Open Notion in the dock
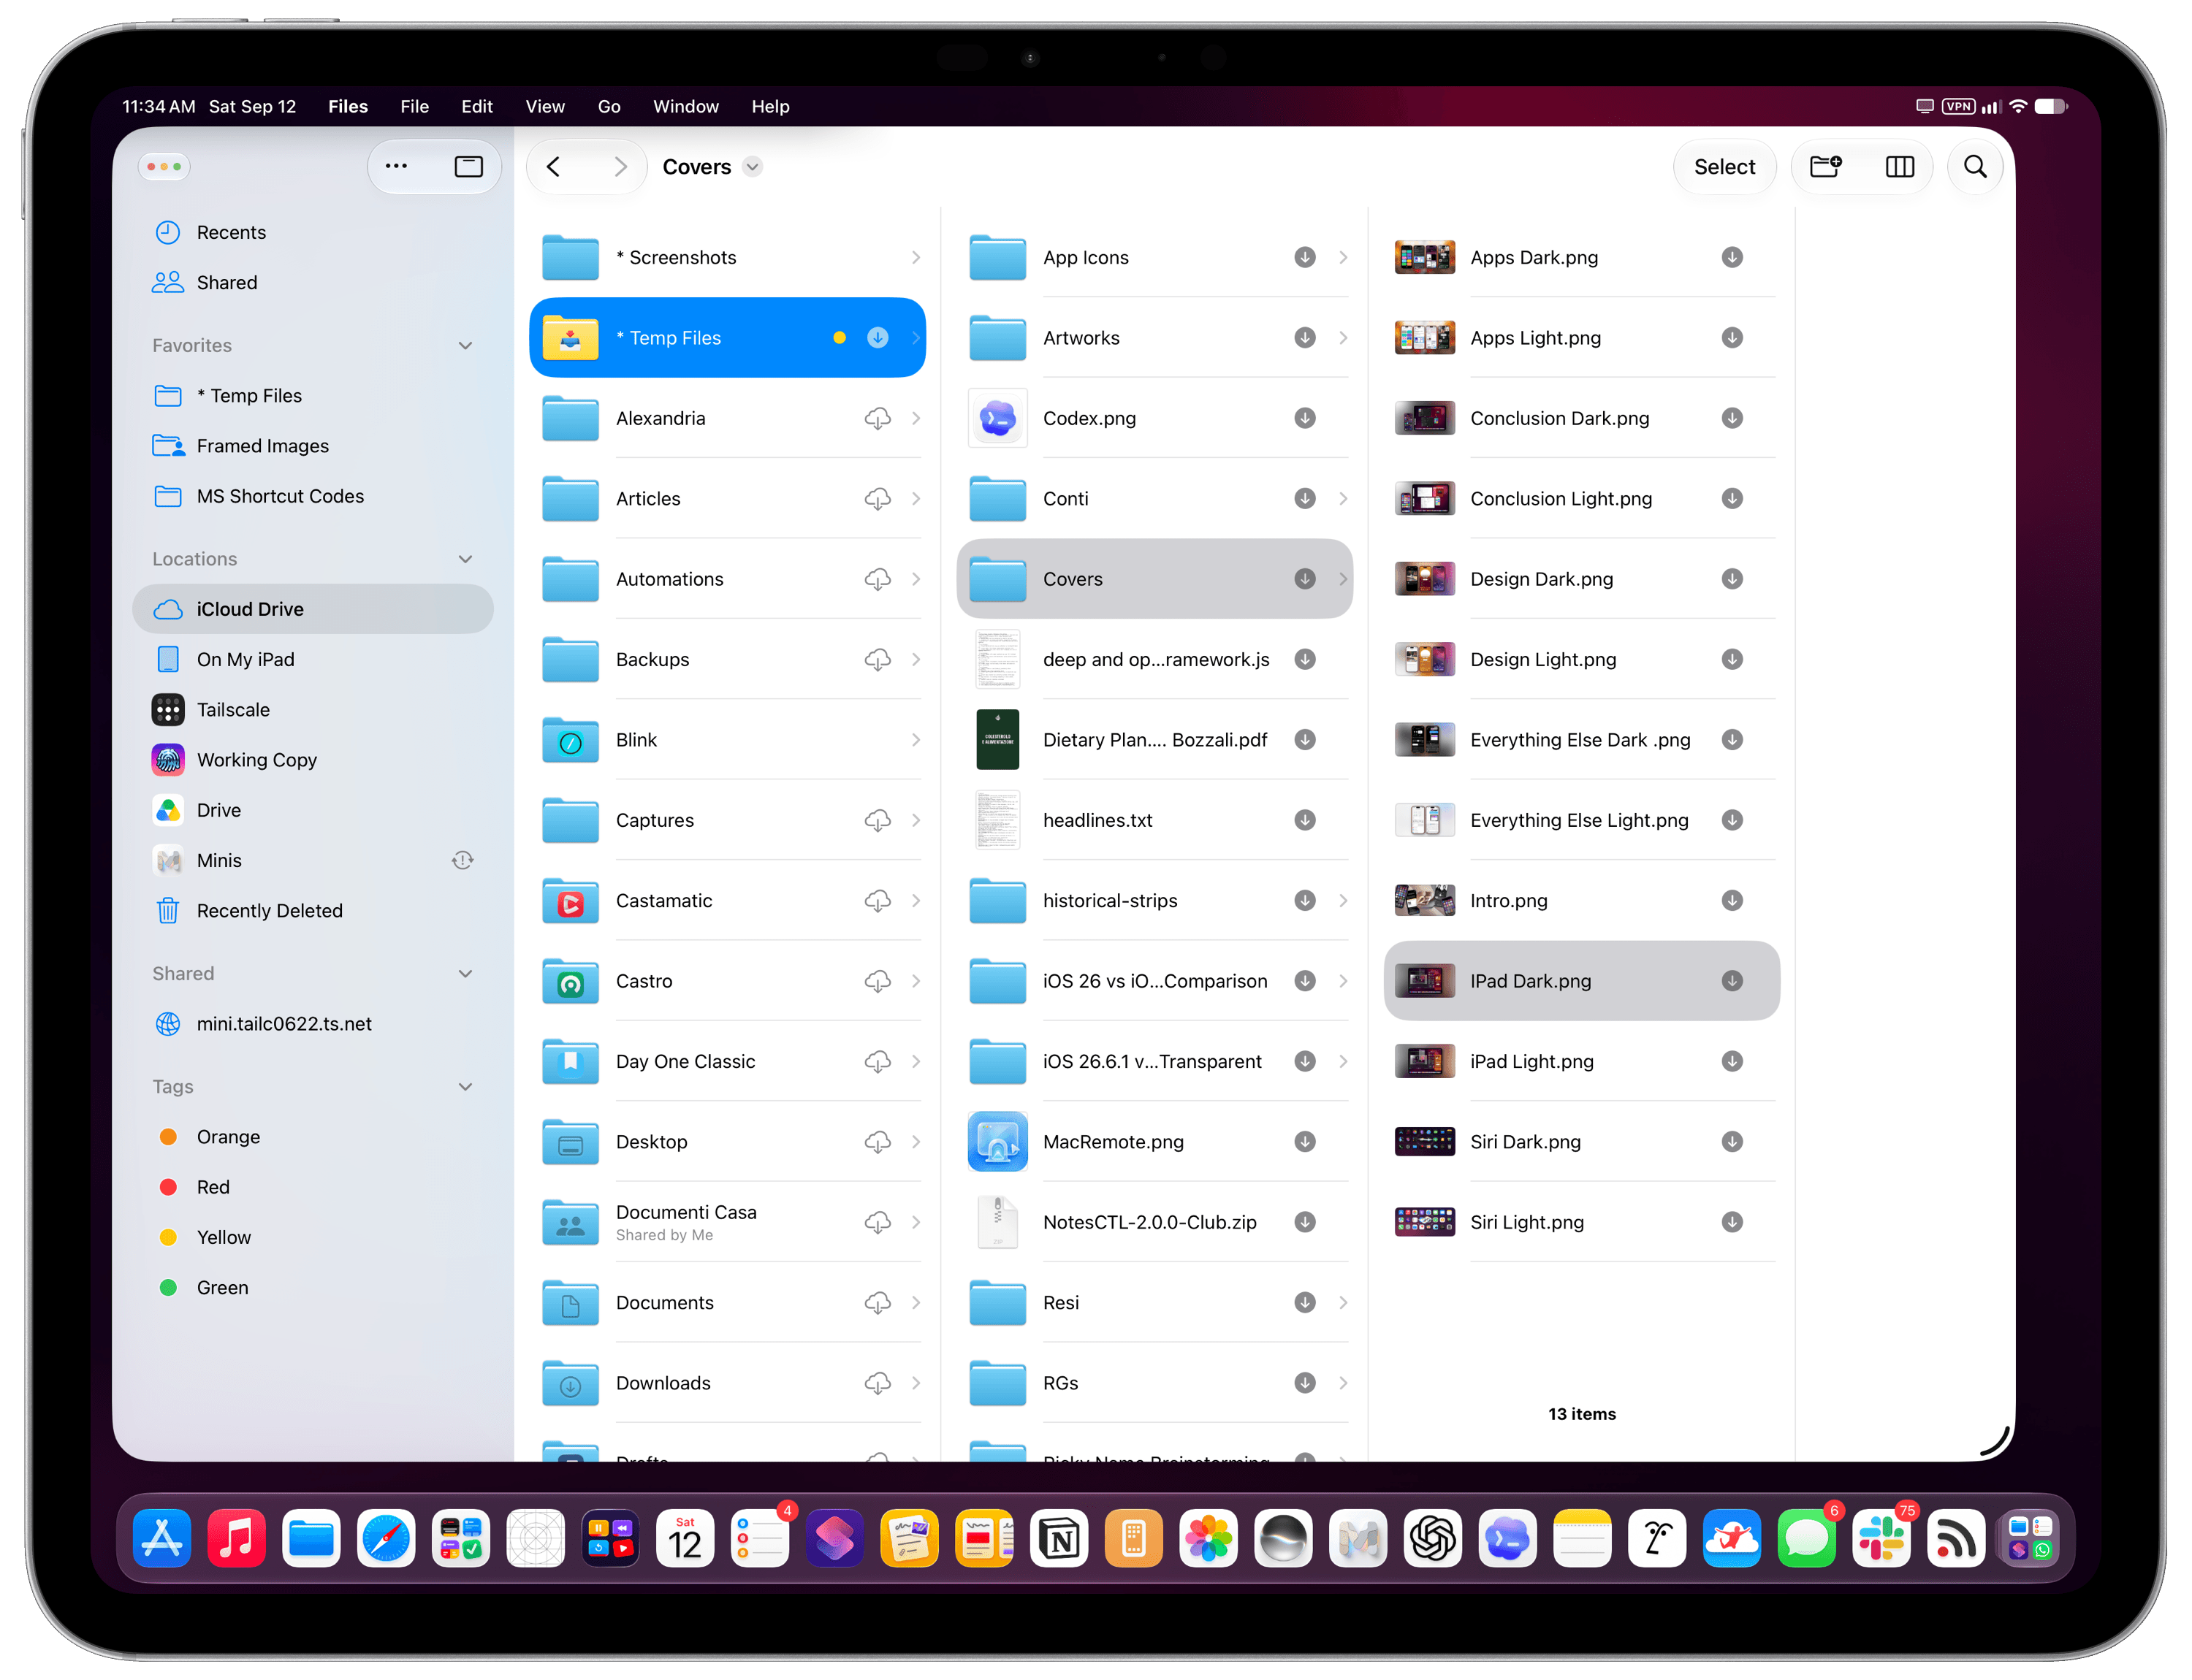2192x1680 pixels. point(1059,1539)
